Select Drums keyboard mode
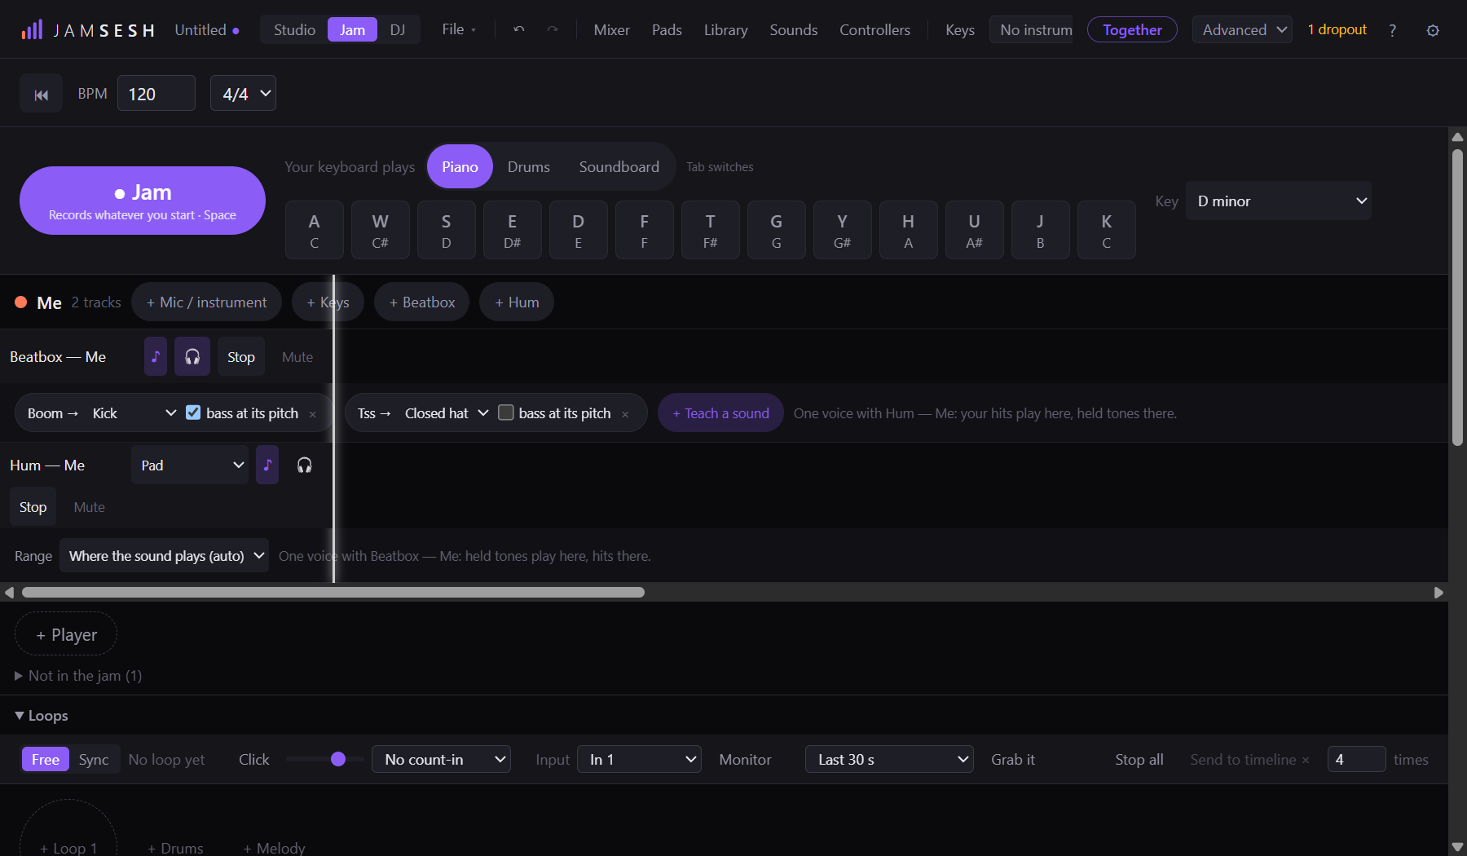The width and height of the screenshot is (1467, 856). pos(529,167)
